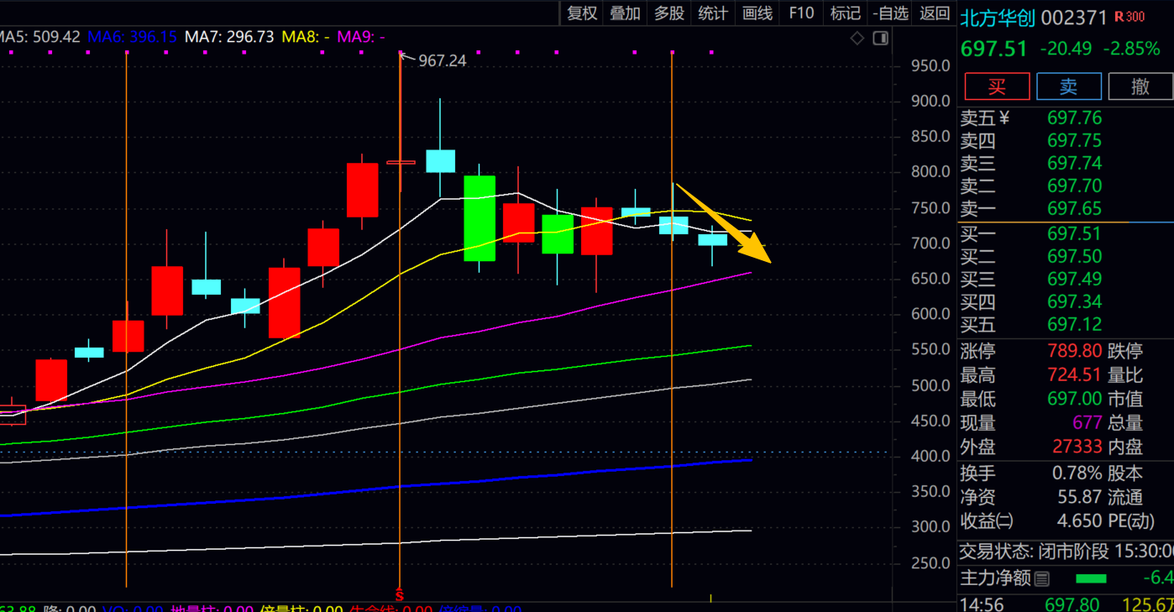Click the red 买 buy button
Screen dimensions: 1174x612
(997, 86)
